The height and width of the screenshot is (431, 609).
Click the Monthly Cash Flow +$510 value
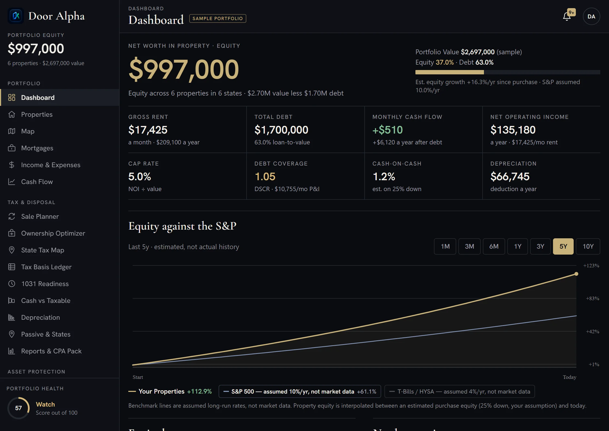click(x=388, y=130)
